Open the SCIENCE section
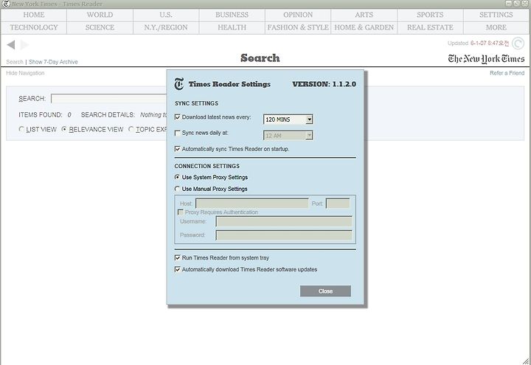 100,27
